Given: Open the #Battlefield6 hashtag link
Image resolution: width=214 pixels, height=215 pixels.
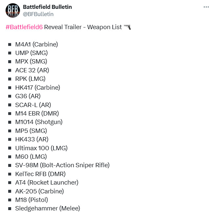Looking at the screenshot, I should 24,27.
